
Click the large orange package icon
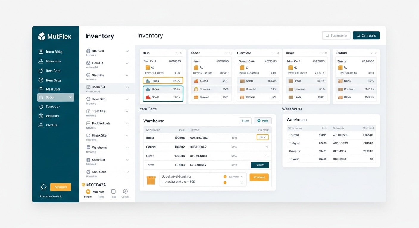pyautogui.click(x=151, y=180)
